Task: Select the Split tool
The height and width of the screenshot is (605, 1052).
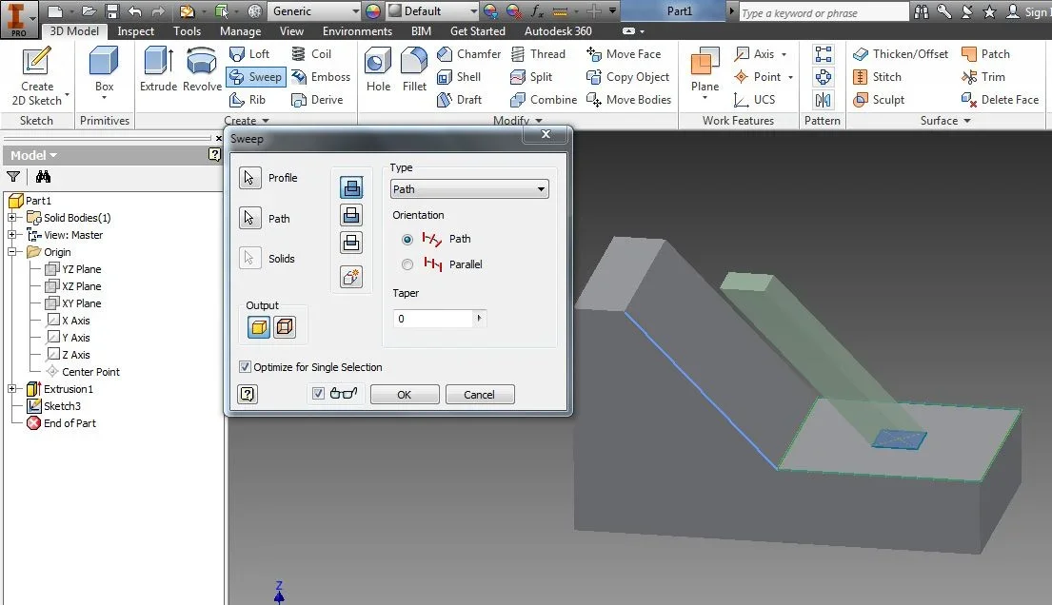Action: click(531, 76)
